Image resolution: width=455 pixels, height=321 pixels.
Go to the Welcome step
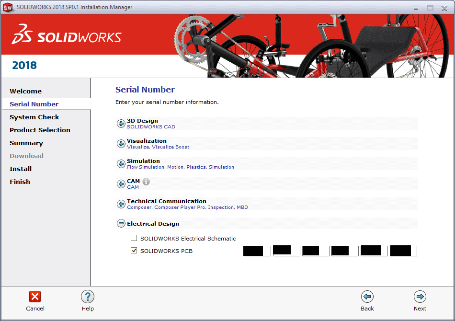click(x=25, y=91)
